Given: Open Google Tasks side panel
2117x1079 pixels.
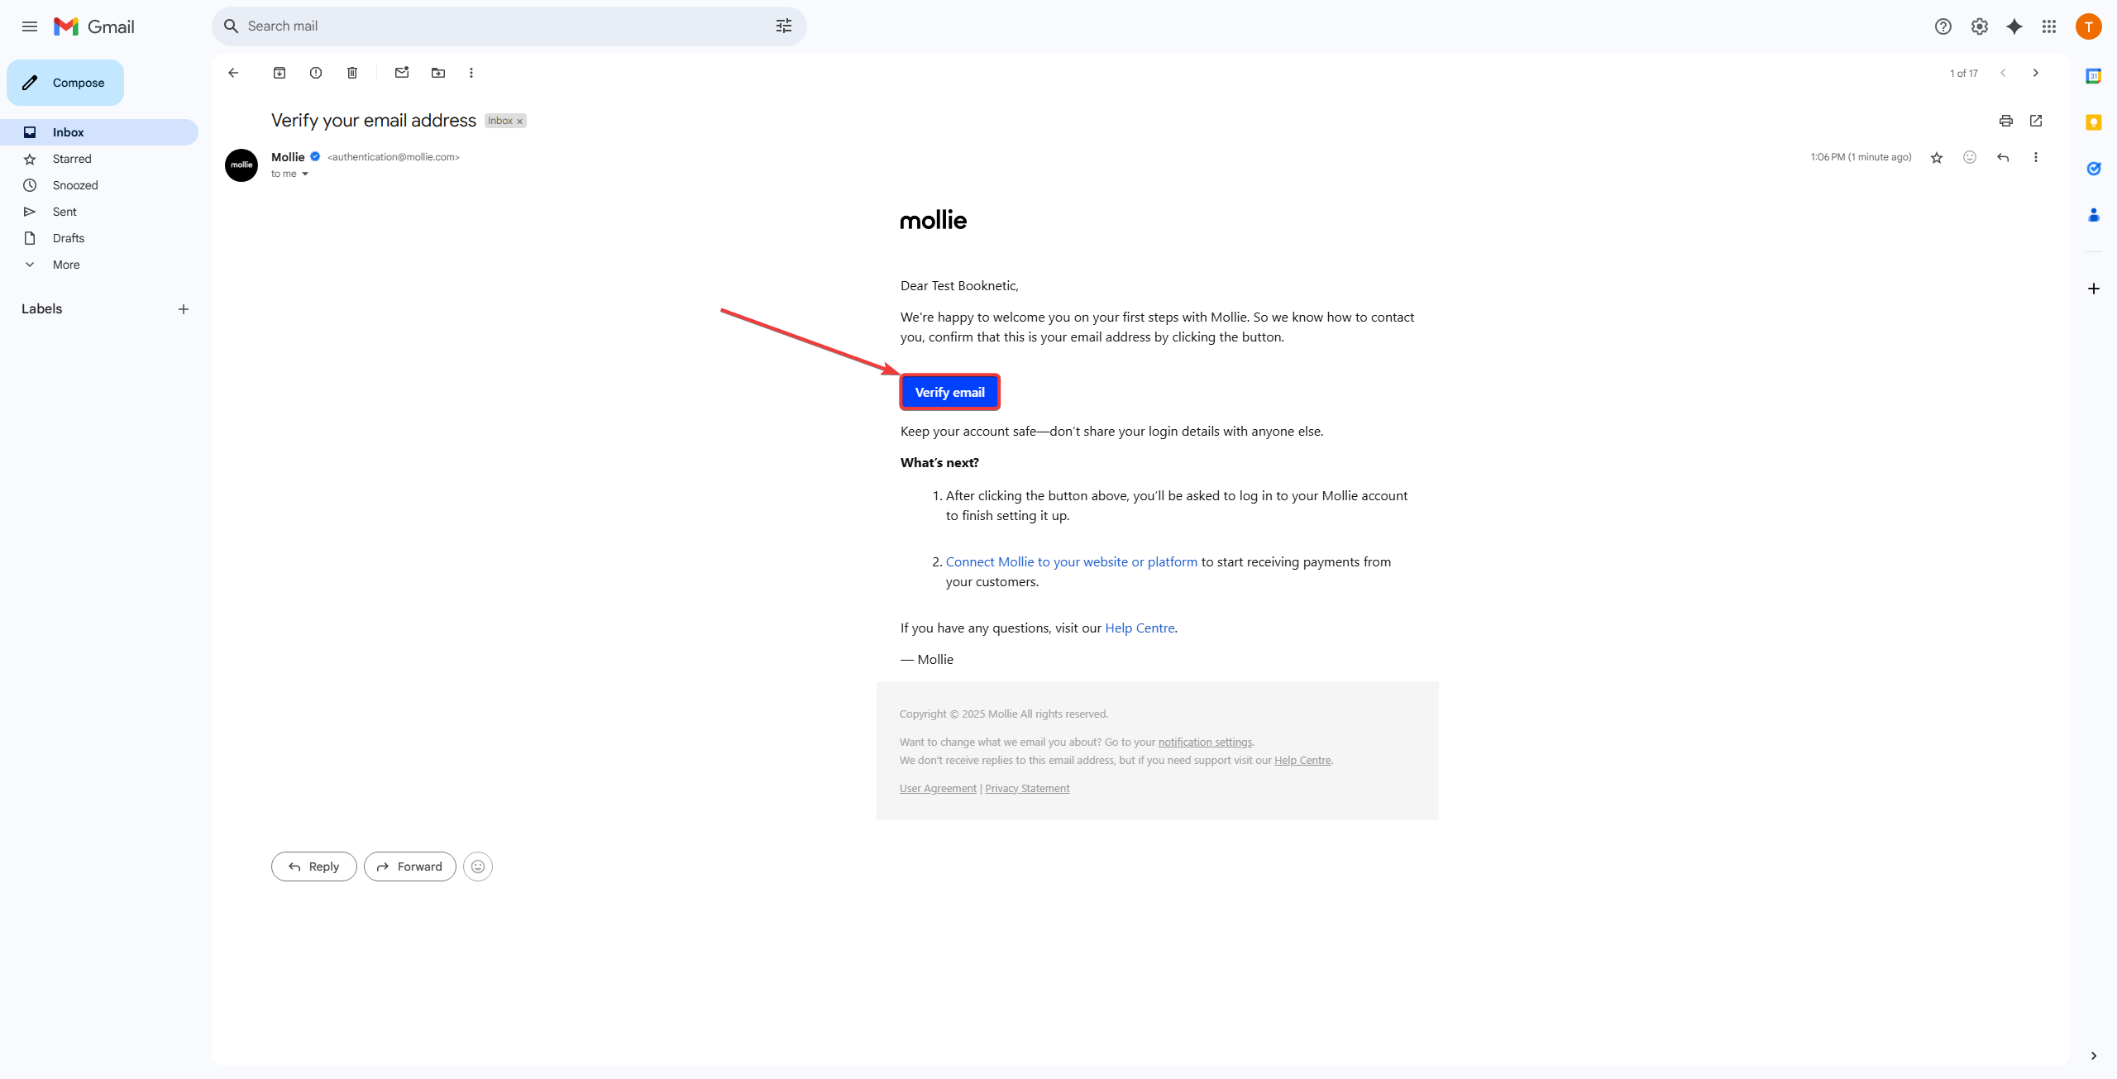Looking at the screenshot, I should [x=2094, y=169].
